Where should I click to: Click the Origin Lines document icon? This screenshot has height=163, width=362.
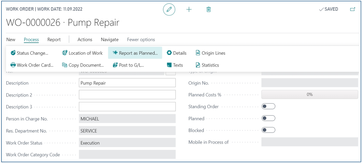(x=197, y=53)
